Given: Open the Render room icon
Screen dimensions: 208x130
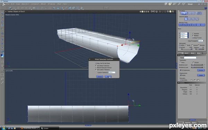Looking at the screenshot, I should pyautogui.click(x=184, y=4).
